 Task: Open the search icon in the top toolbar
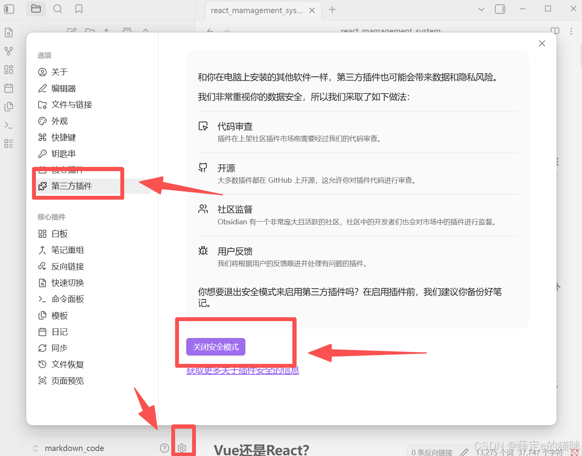point(57,8)
